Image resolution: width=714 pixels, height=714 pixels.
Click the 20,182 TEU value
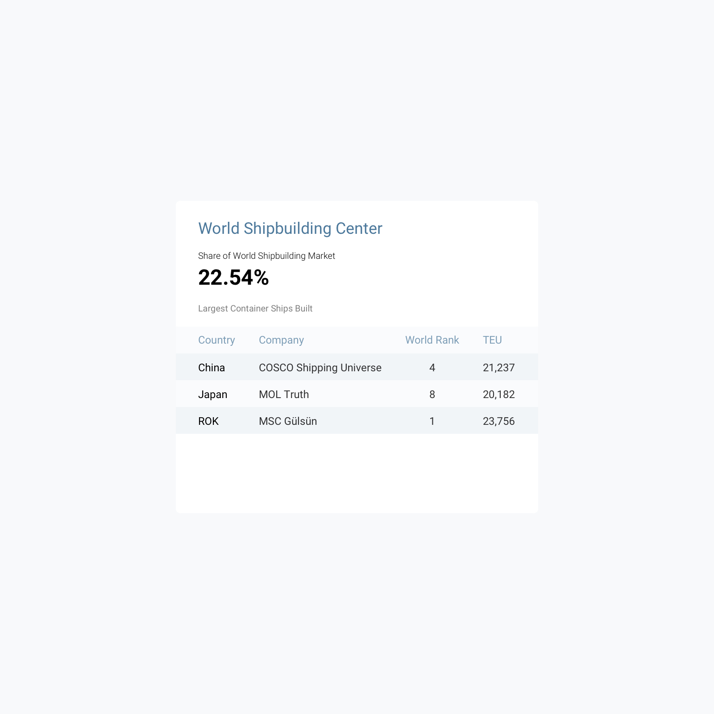tap(499, 394)
